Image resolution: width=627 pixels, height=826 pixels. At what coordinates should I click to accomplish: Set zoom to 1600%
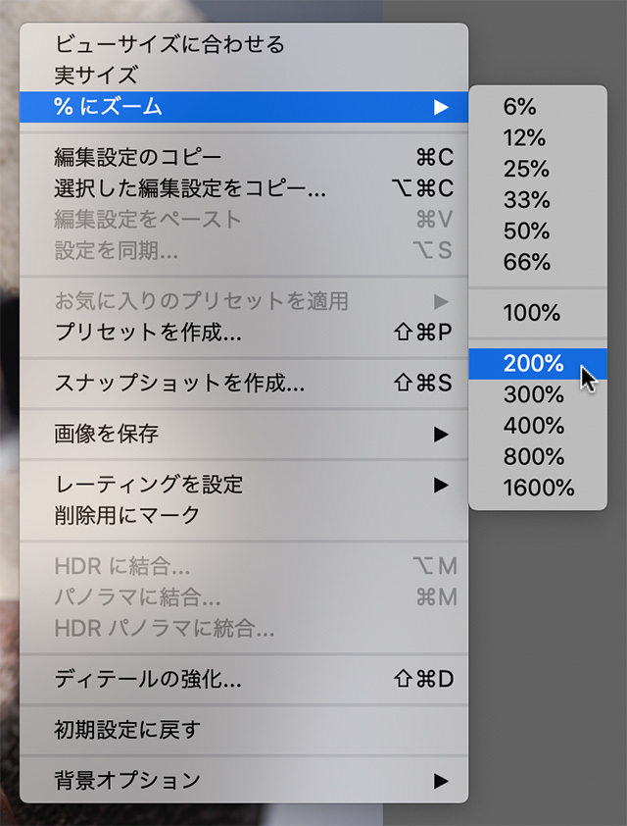tap(539, 488)
